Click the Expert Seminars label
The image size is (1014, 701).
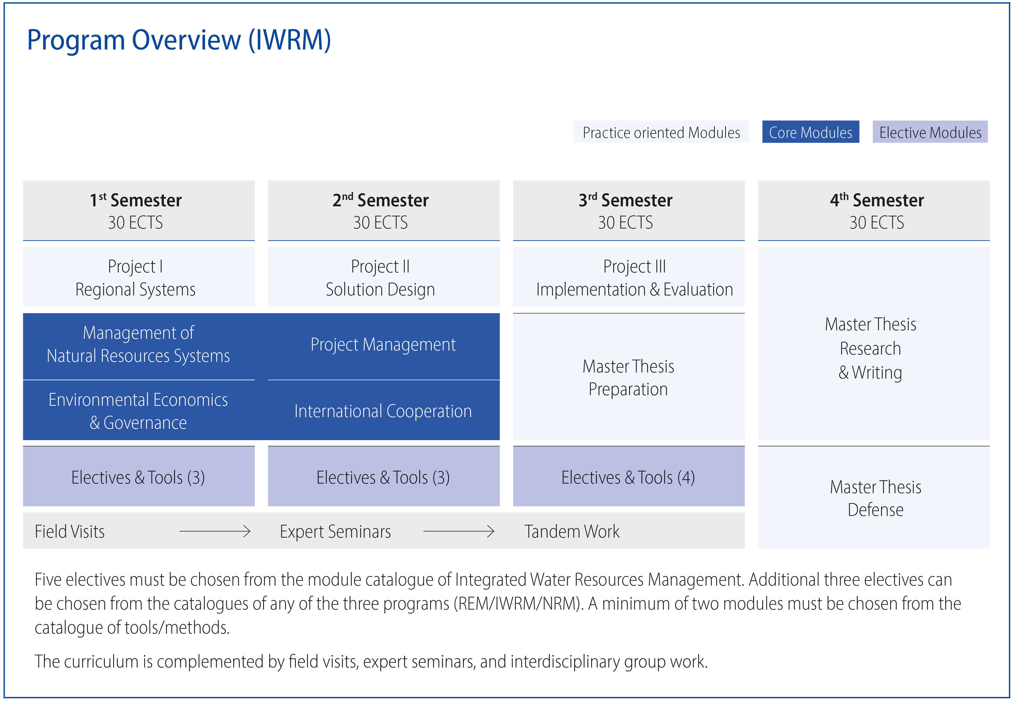pos(336,532)
